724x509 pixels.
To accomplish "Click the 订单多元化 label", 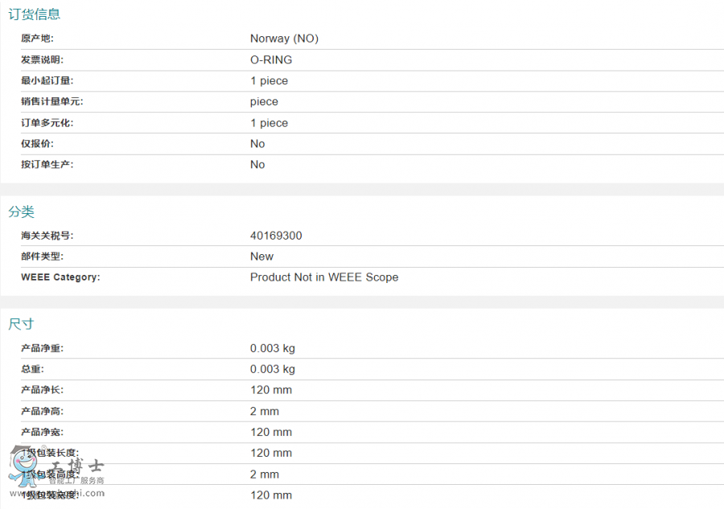I will (47, 123).
